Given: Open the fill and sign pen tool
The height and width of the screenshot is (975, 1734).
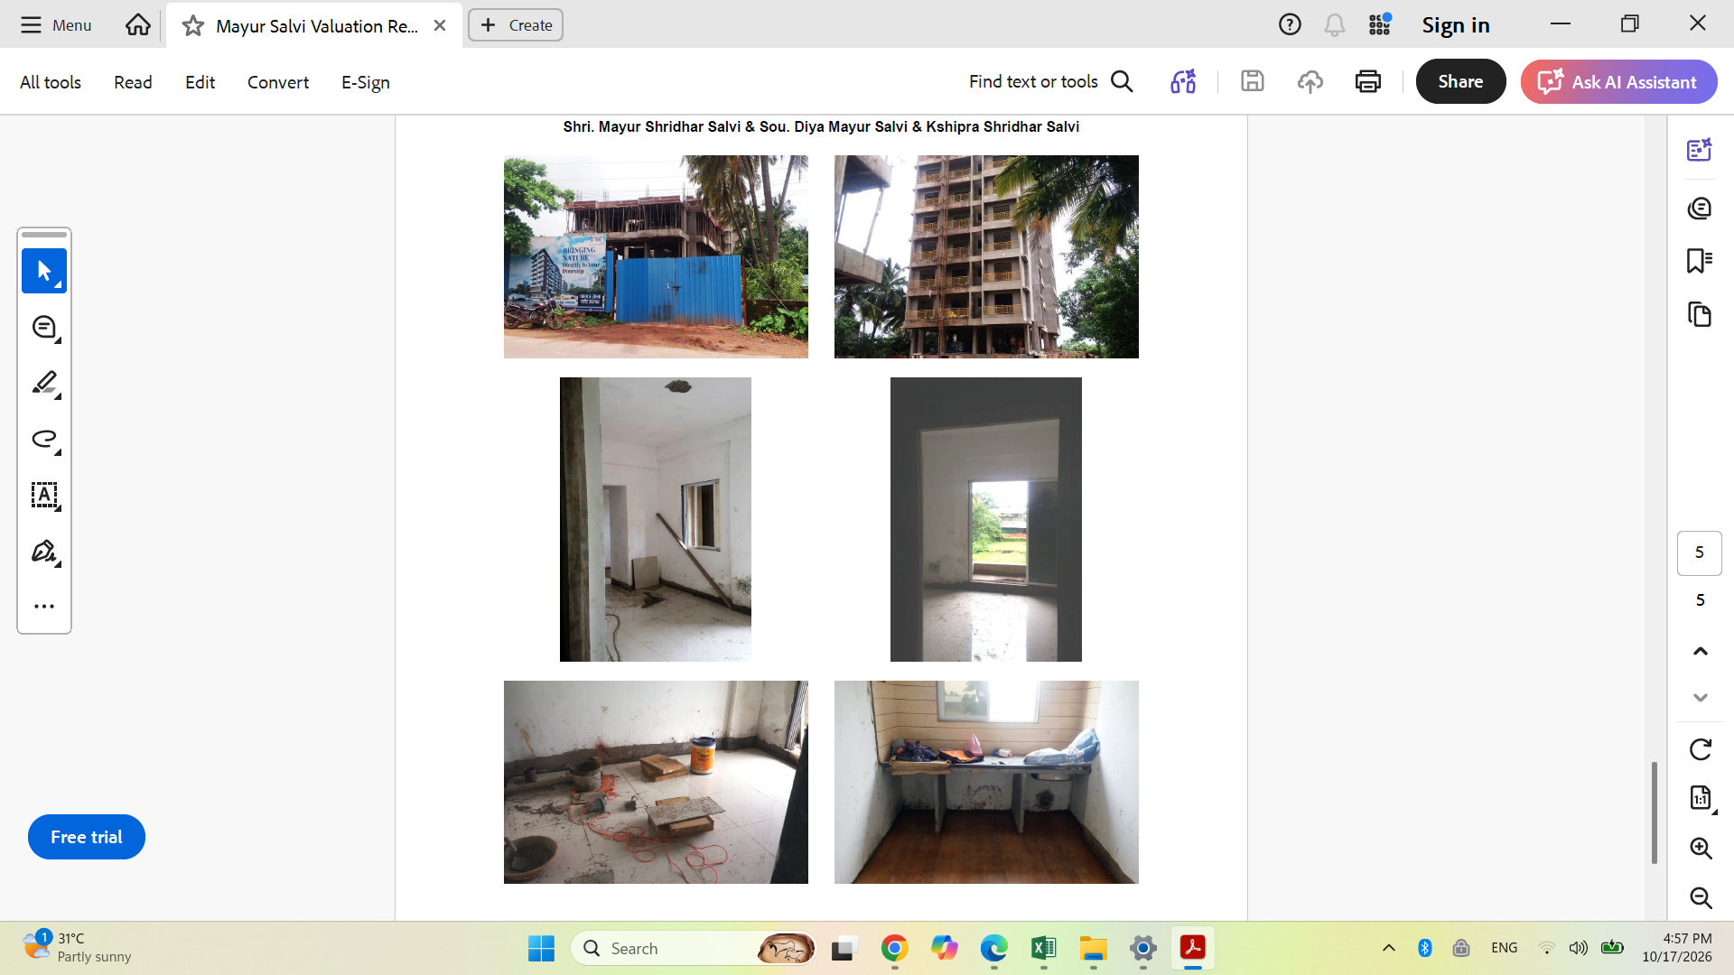Looking at the screenshot, I should [x=44, y=552].
